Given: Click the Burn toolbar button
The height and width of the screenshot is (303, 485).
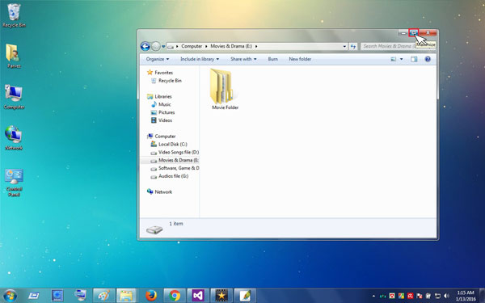Looking at the screenshot, I should (273, 59).
